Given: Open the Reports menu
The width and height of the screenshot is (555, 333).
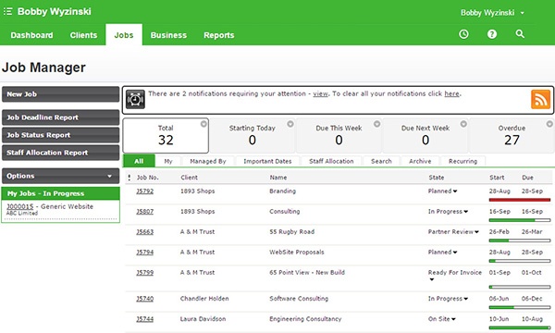Looking at the screenshot, I should pos(218,35).
